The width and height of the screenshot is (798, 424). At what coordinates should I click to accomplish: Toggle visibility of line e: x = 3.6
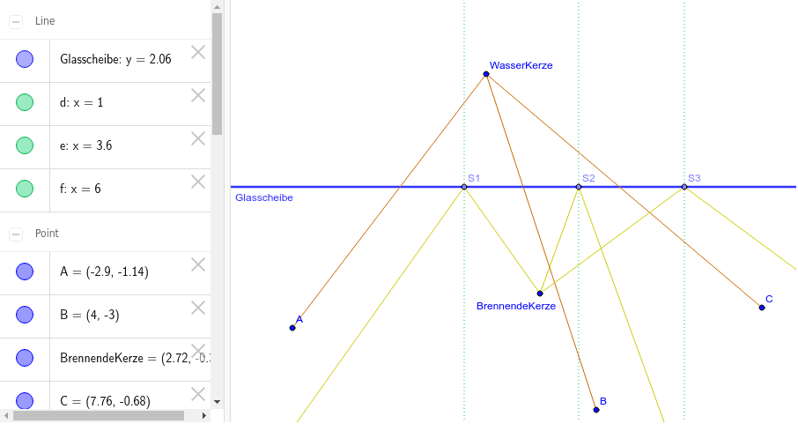25,145
